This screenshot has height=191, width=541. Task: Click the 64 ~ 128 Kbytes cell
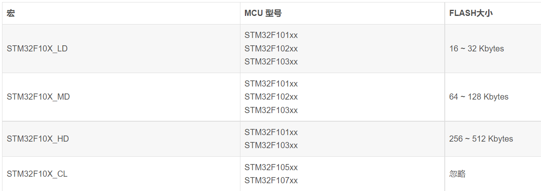tap(493, 97)
